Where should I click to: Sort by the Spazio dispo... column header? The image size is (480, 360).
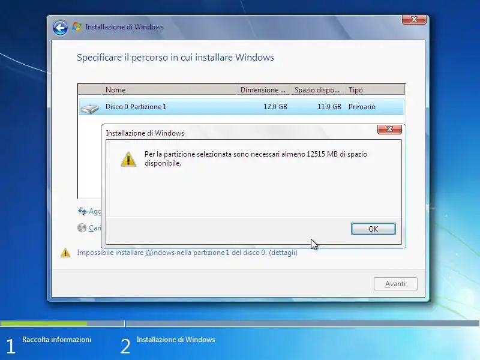coord(317,89)
